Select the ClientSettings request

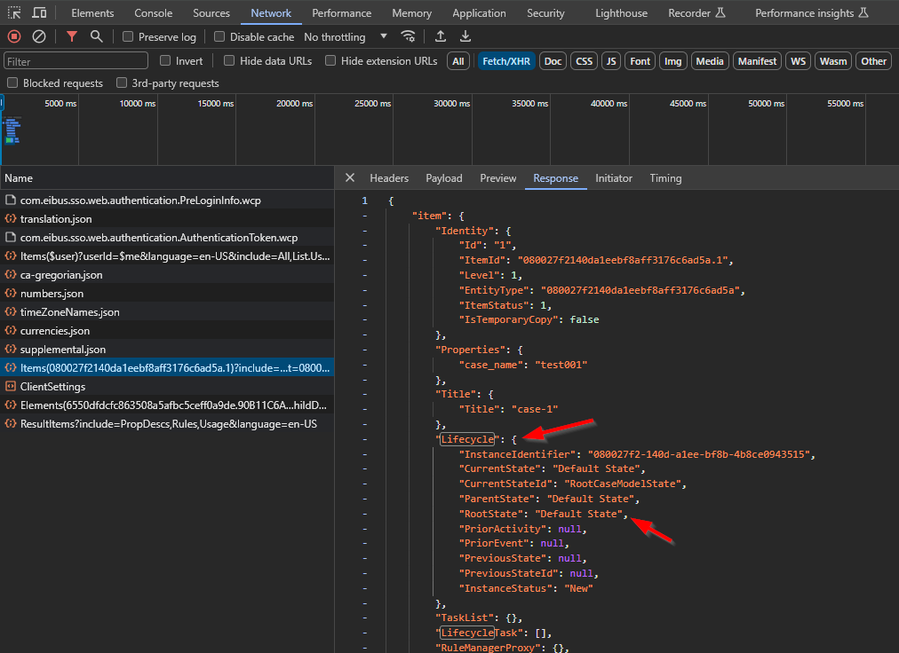pos(53,387)
